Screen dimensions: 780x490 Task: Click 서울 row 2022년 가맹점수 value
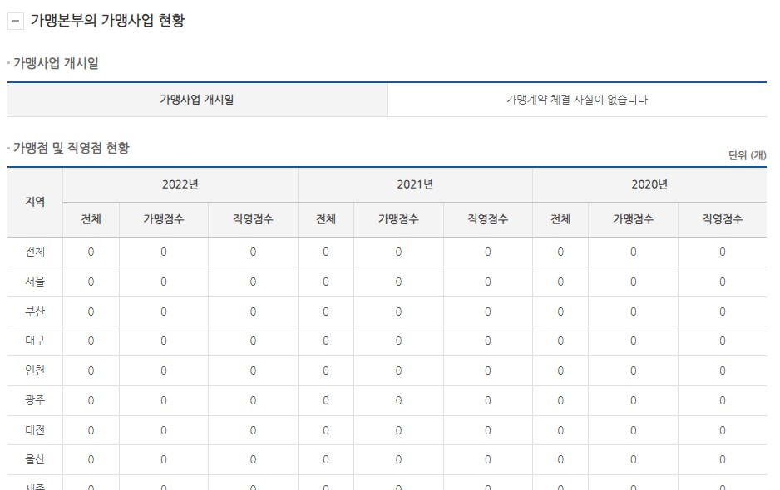164,282
